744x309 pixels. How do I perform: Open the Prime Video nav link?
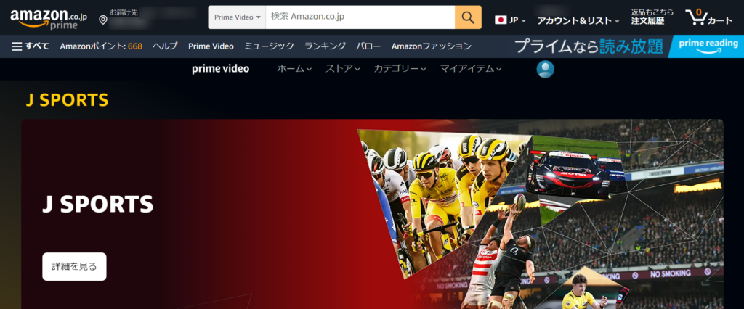point(211,46)
